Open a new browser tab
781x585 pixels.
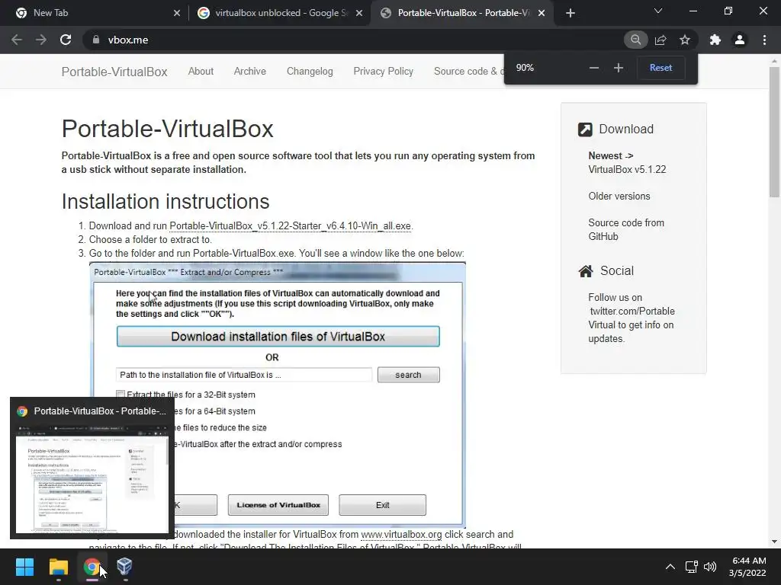pyautogui.click(x=570, y=13)
